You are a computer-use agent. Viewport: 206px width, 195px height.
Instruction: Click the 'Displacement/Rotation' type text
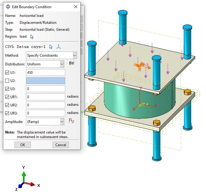[x=38, y=23]
